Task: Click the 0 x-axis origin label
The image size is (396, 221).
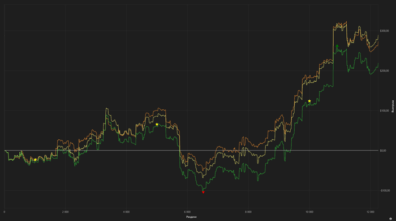Action: coord(5,212)
